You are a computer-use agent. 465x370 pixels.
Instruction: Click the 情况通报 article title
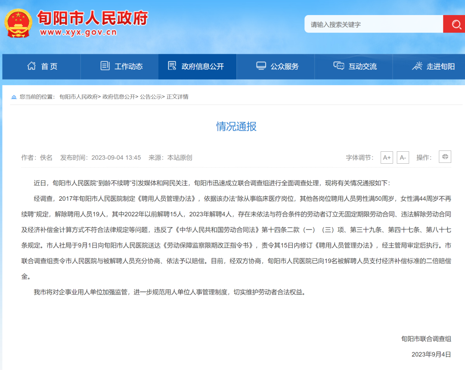(236, 126)
